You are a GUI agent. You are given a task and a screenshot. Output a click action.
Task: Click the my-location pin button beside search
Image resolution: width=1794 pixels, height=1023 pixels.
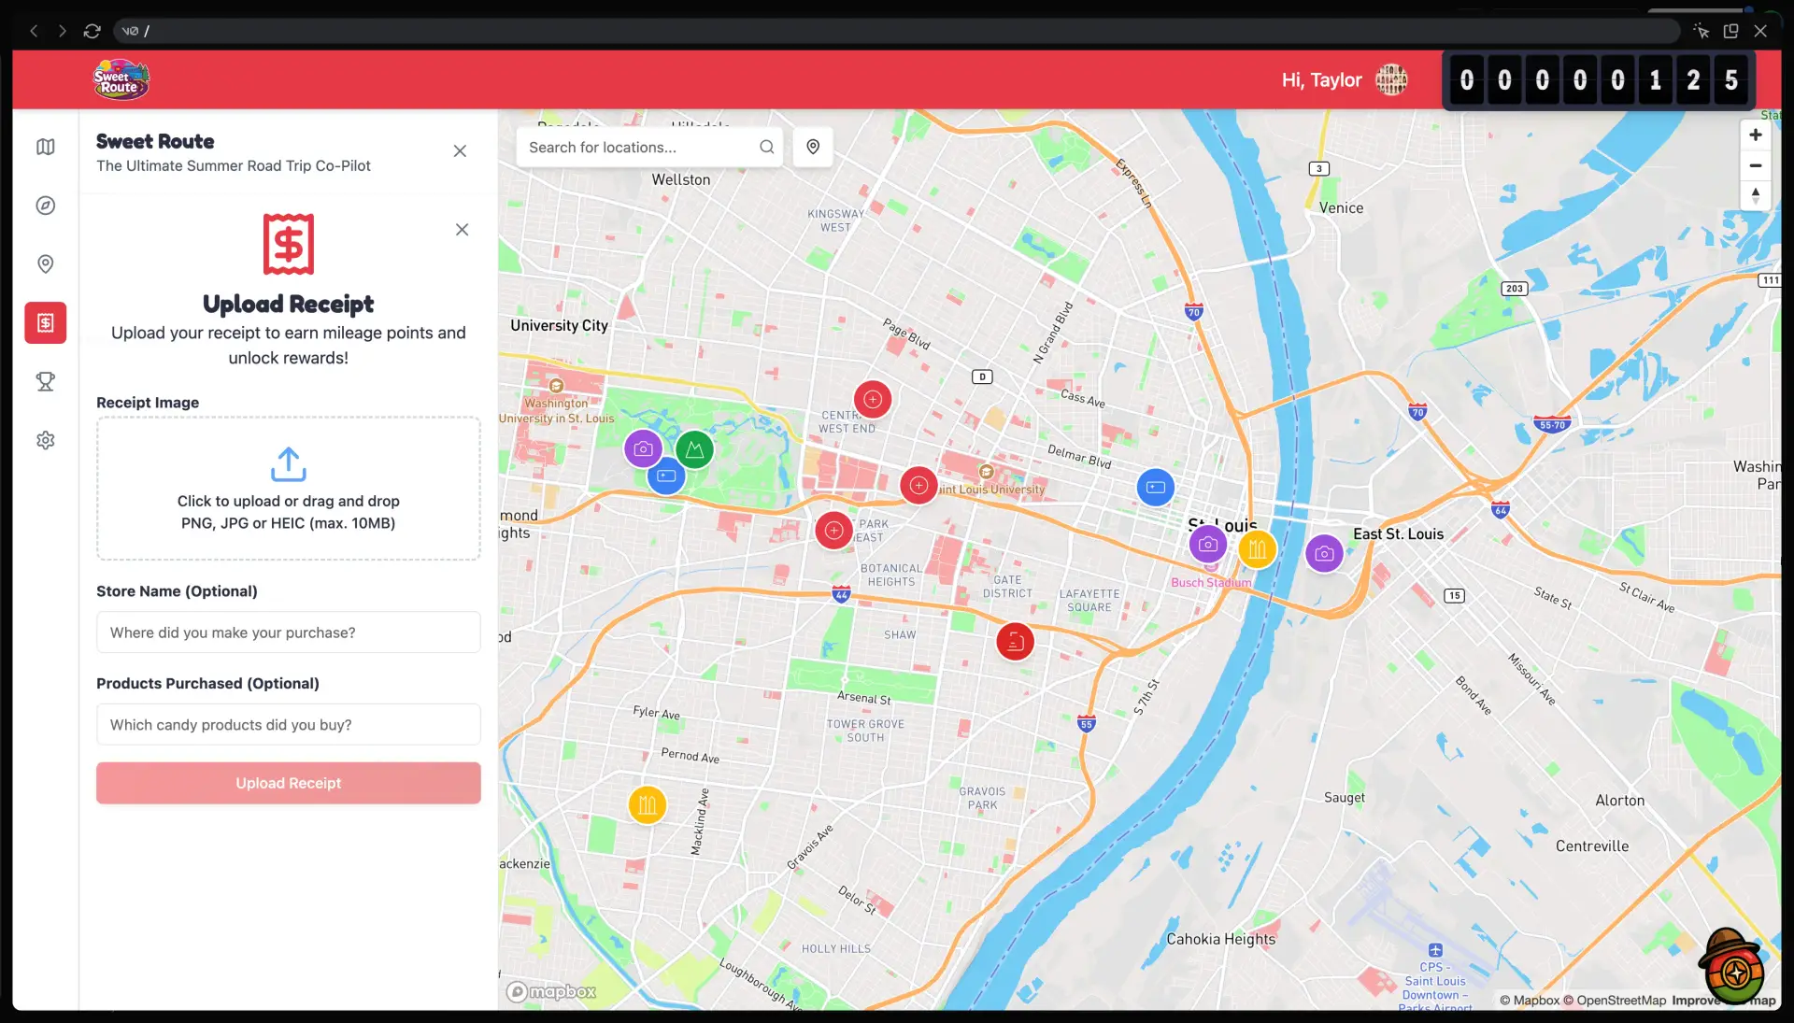coord(813,147)
